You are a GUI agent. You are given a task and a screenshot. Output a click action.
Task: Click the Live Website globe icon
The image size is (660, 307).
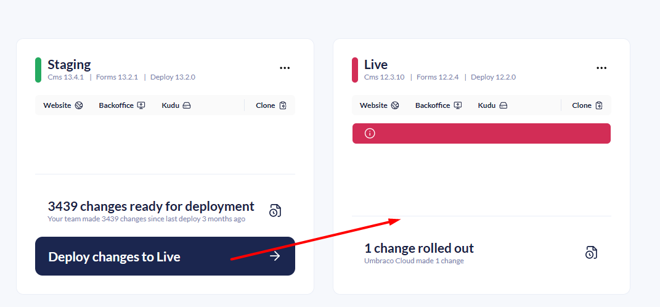395,105
